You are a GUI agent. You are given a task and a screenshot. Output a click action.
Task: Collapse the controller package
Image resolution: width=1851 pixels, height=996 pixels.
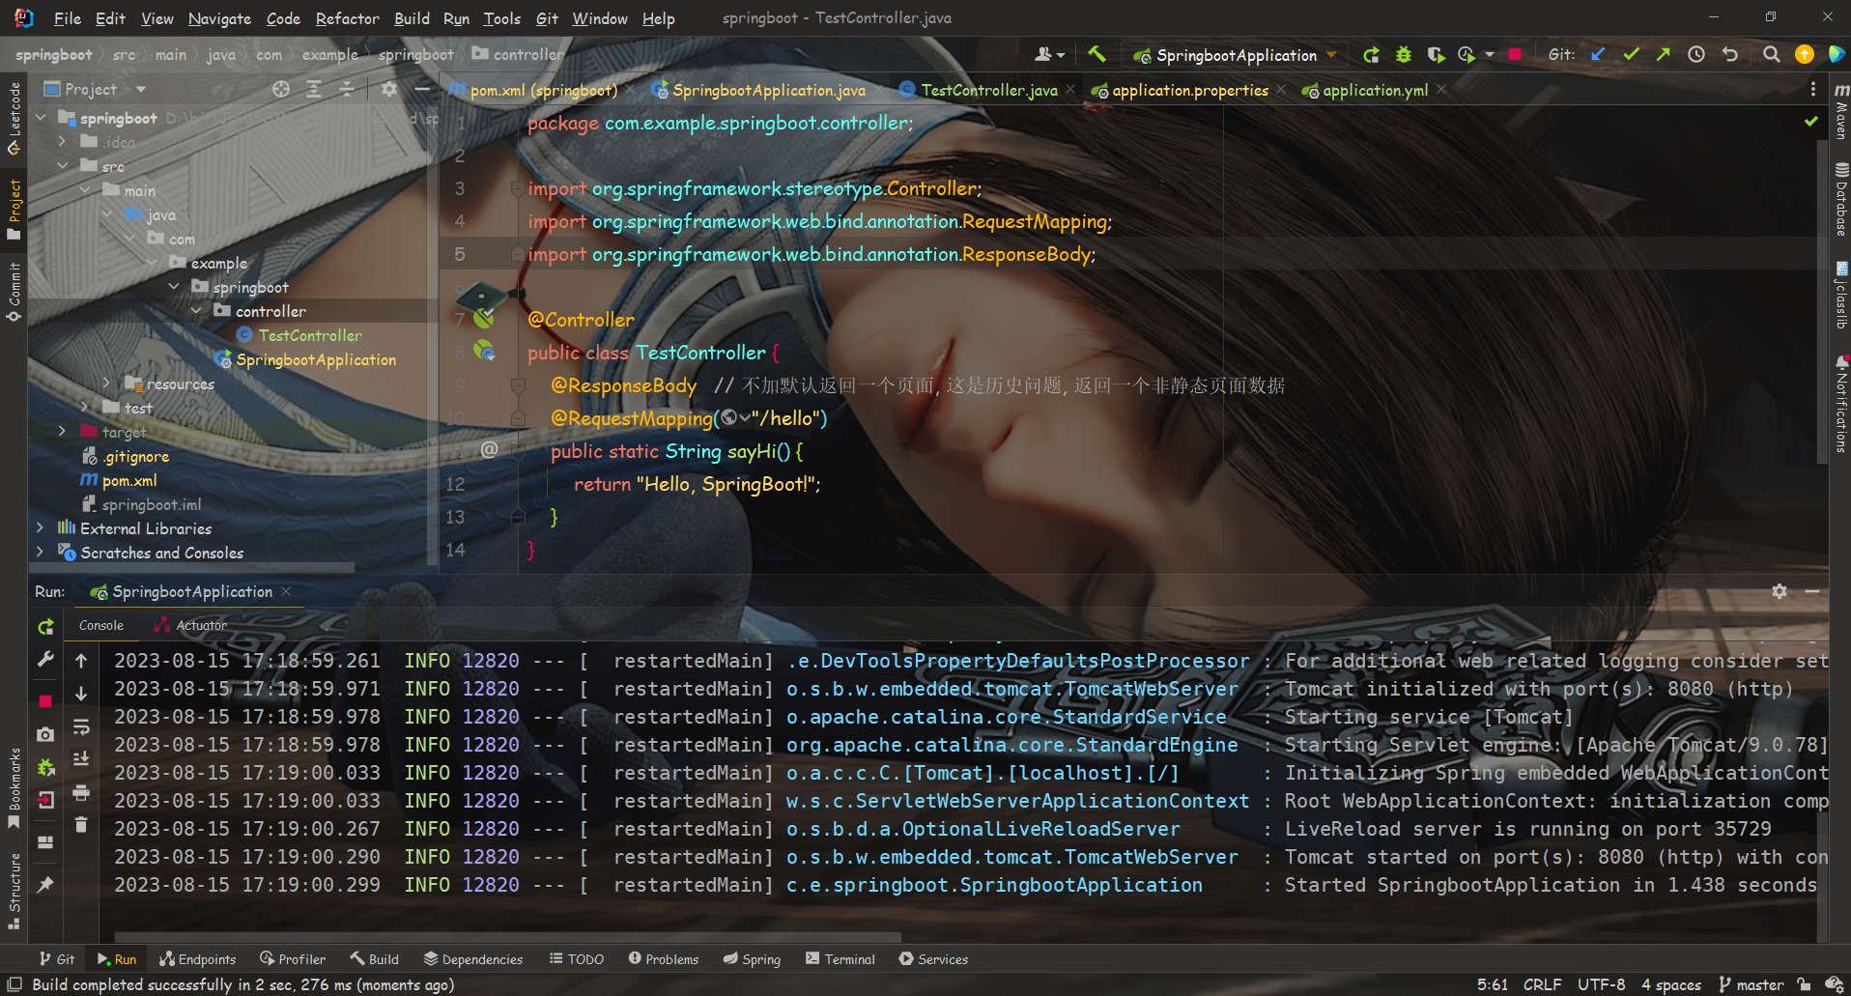click(x=196, y=311)
